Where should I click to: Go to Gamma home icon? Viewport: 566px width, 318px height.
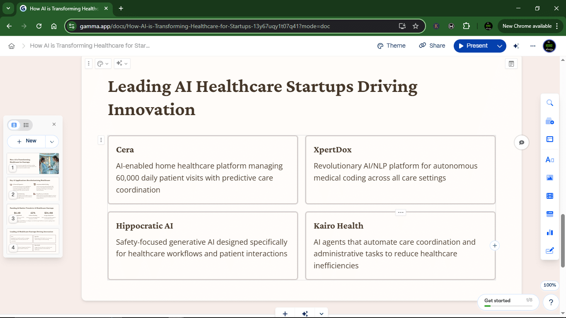click(x=12, y=46)
